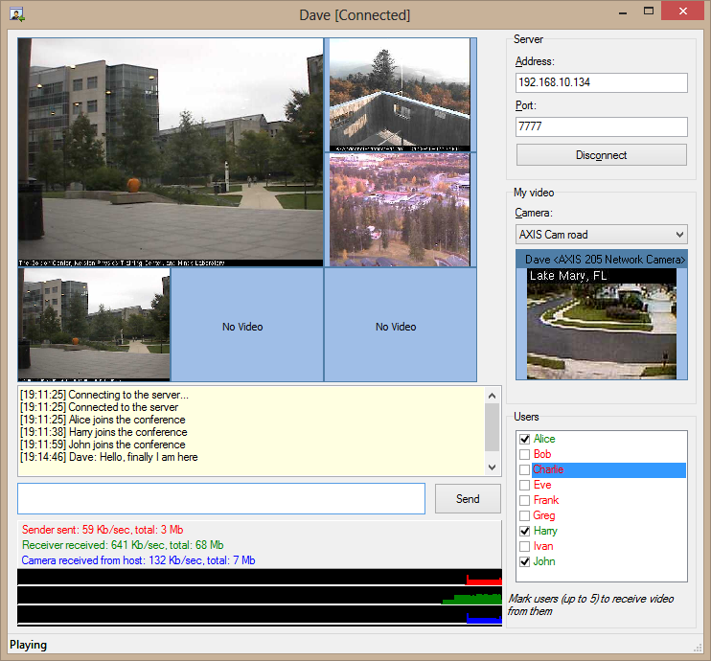Enable video from Bob
The image size is (711, 661).
524,454
